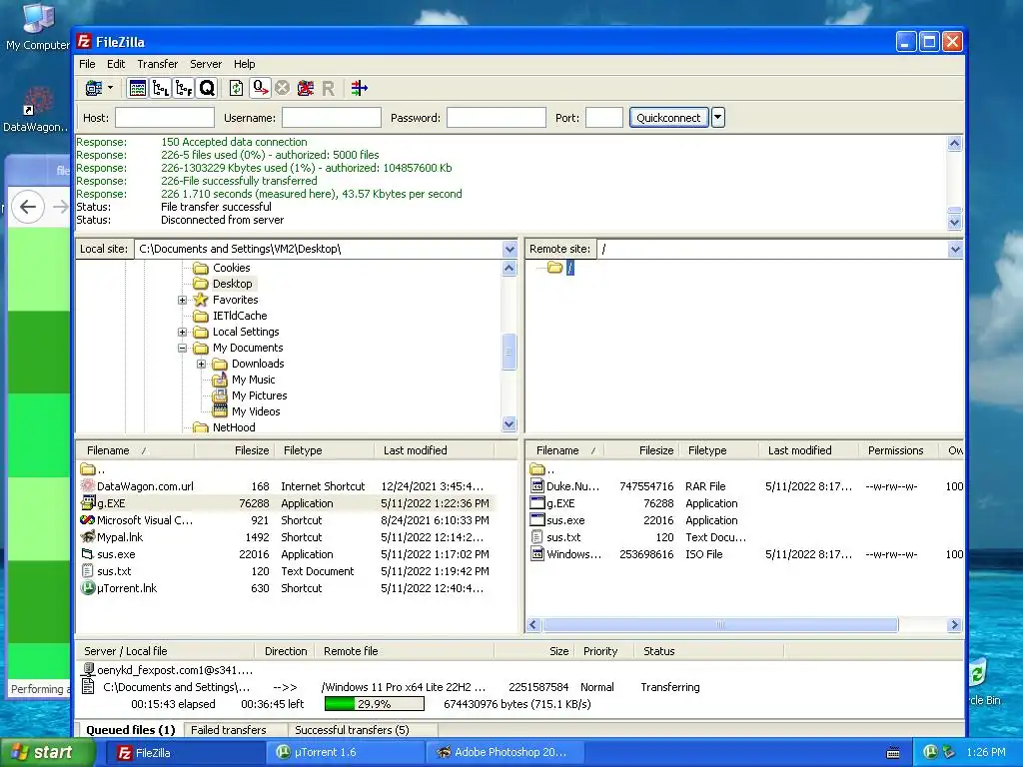Toggle processing of the transfer queue
This screenshot has width=1023, height=767.
pyautogui.click(x=261, y=88)
